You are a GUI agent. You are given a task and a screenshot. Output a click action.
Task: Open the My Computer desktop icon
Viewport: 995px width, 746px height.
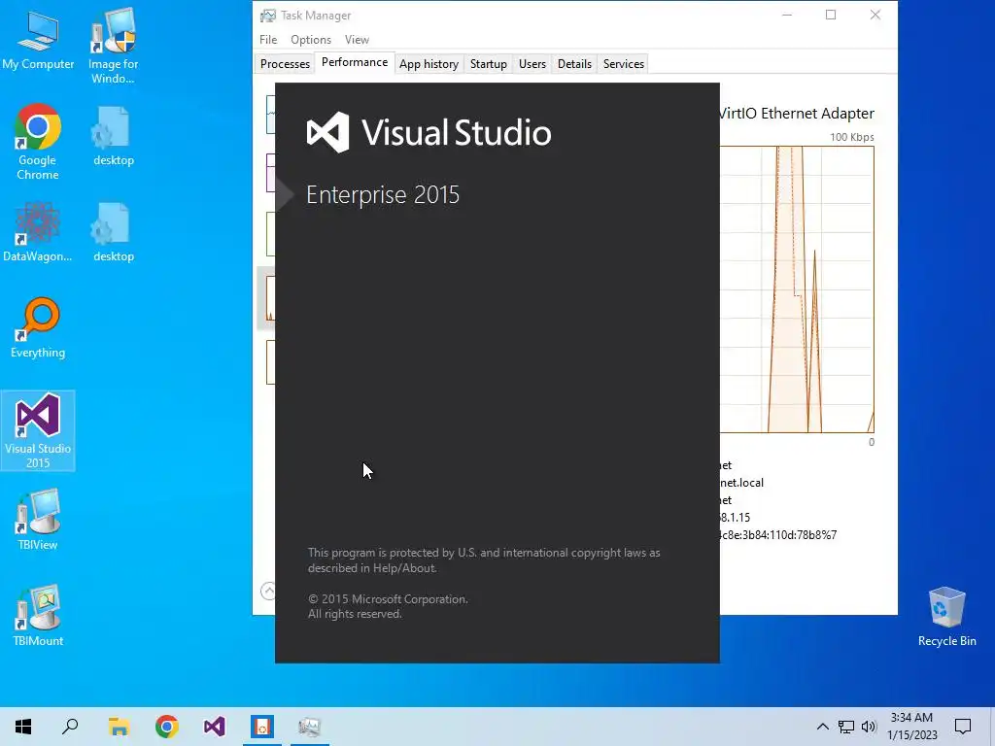[38, 41]
